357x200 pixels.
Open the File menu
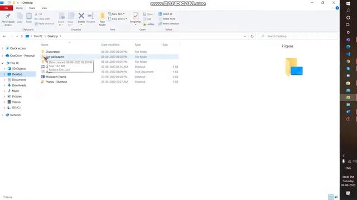(6, 8)
